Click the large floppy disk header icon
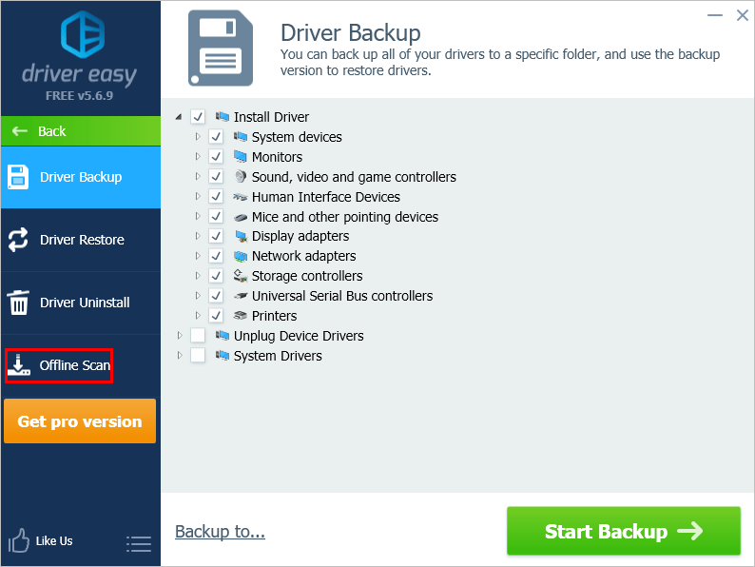 point(221,49)
